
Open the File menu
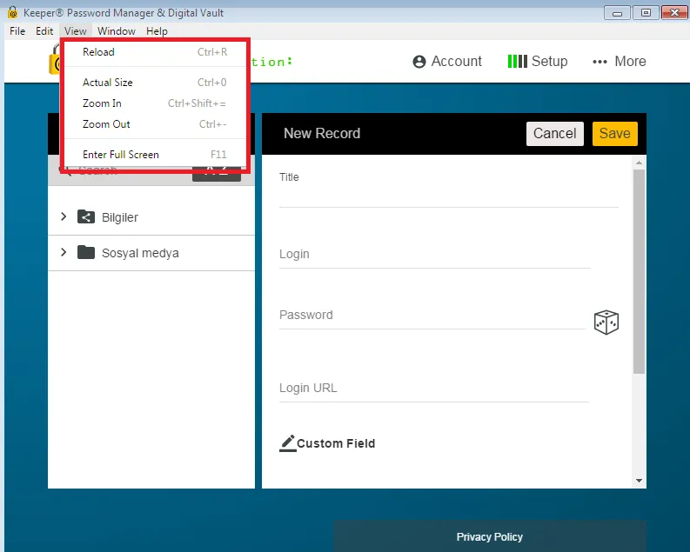click(17, 31)
